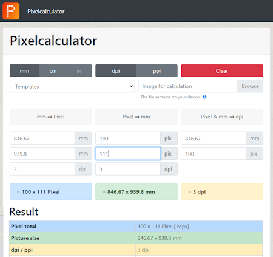Open the Templates dropdown

point(72,86)
